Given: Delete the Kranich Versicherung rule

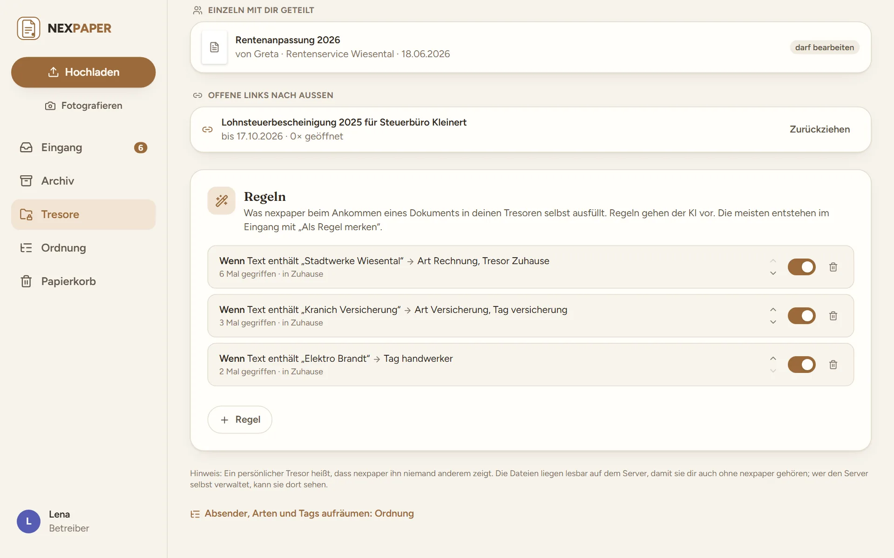Looking at the screenshot, I should [833, 316].
